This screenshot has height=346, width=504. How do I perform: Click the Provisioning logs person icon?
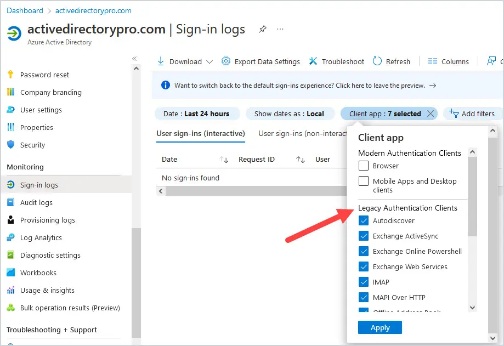tap(10, 220)
